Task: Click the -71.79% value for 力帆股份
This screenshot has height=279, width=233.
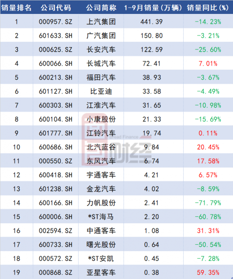Action: coord(208,203)
